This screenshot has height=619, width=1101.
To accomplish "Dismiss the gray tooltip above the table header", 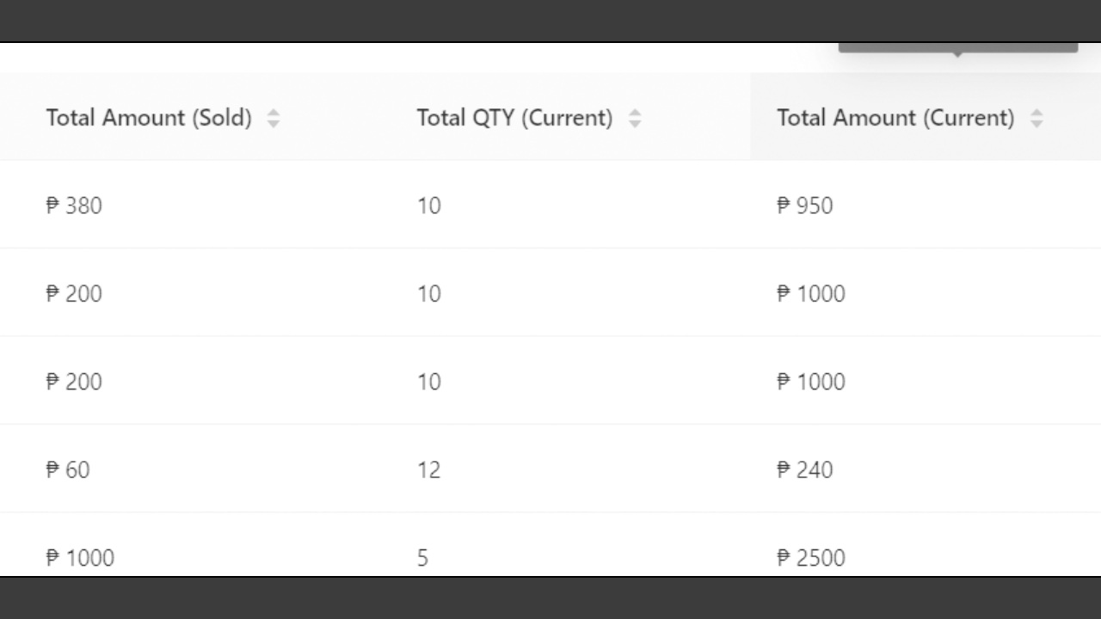I will pyautogui.click(x=958, y=48).
